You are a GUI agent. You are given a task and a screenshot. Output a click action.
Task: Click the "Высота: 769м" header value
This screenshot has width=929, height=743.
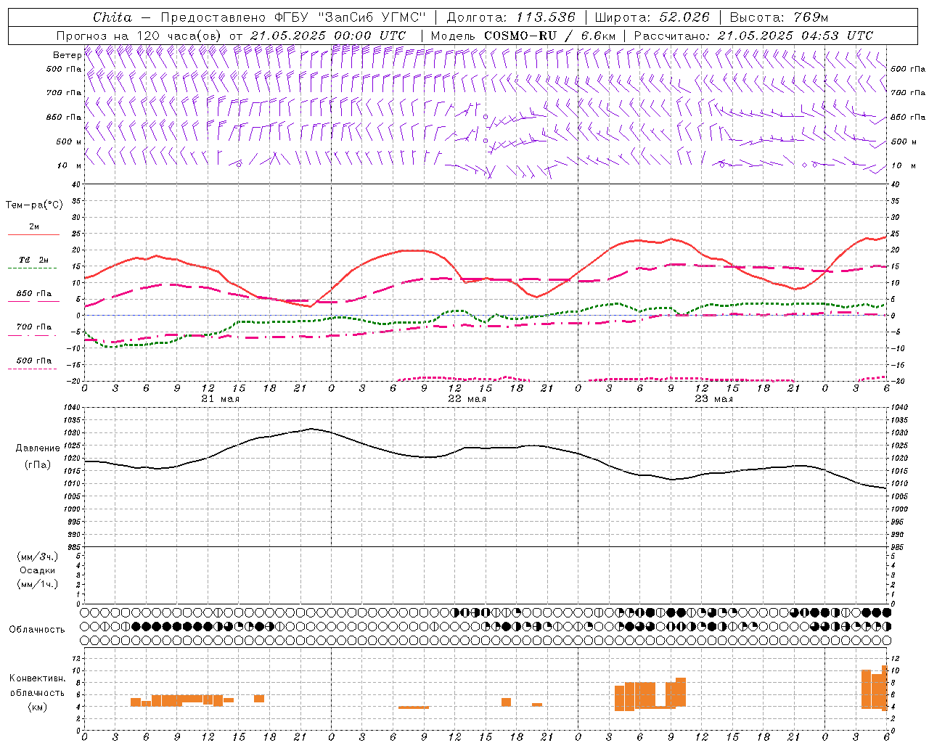click(779, 17)
